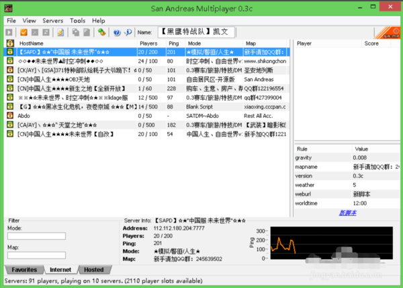Open the Help menu
The height and width of the screenshot is (288, 403).
[x=99, y=21]
